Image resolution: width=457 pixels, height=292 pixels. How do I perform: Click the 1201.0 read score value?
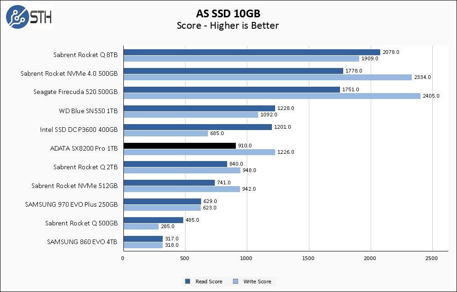[x=282, y=127]
